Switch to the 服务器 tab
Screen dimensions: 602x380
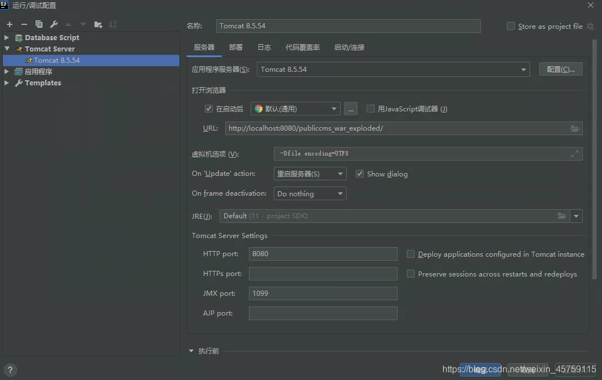tap(204, 47)
